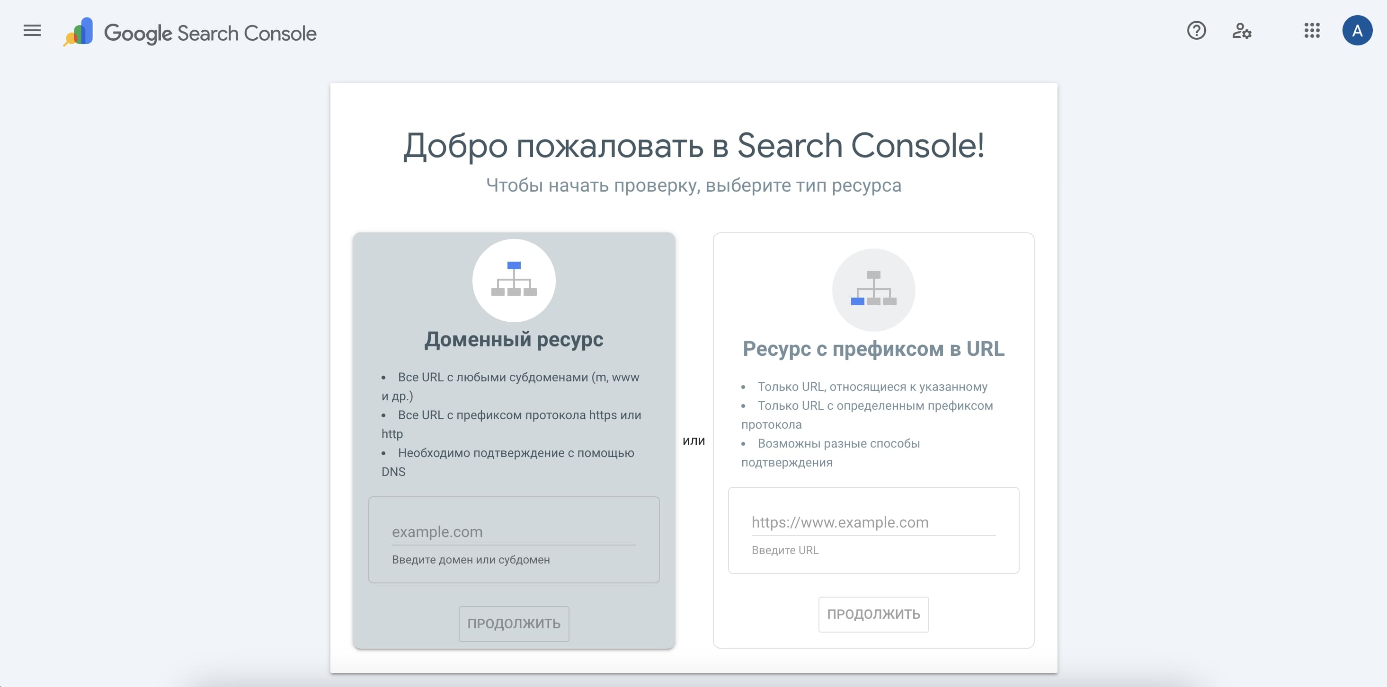The image size is (1387, 687).
Task: Click the text 'Введите домен или субдомен'
Action: pyautogui.click(x=471, y=560)
